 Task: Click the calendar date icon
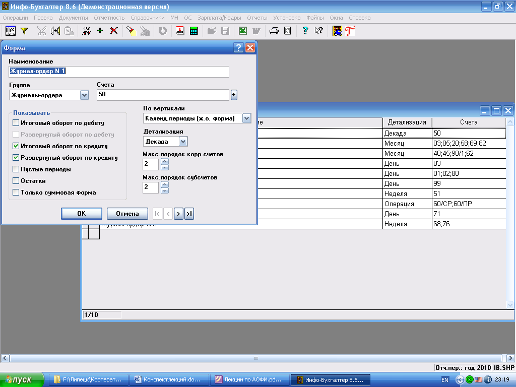click(180, 31)
